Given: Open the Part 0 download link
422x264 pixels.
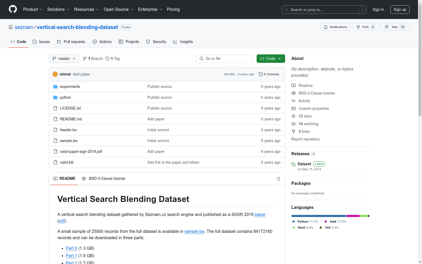Looking at the screenshot, I should [71, 248].
